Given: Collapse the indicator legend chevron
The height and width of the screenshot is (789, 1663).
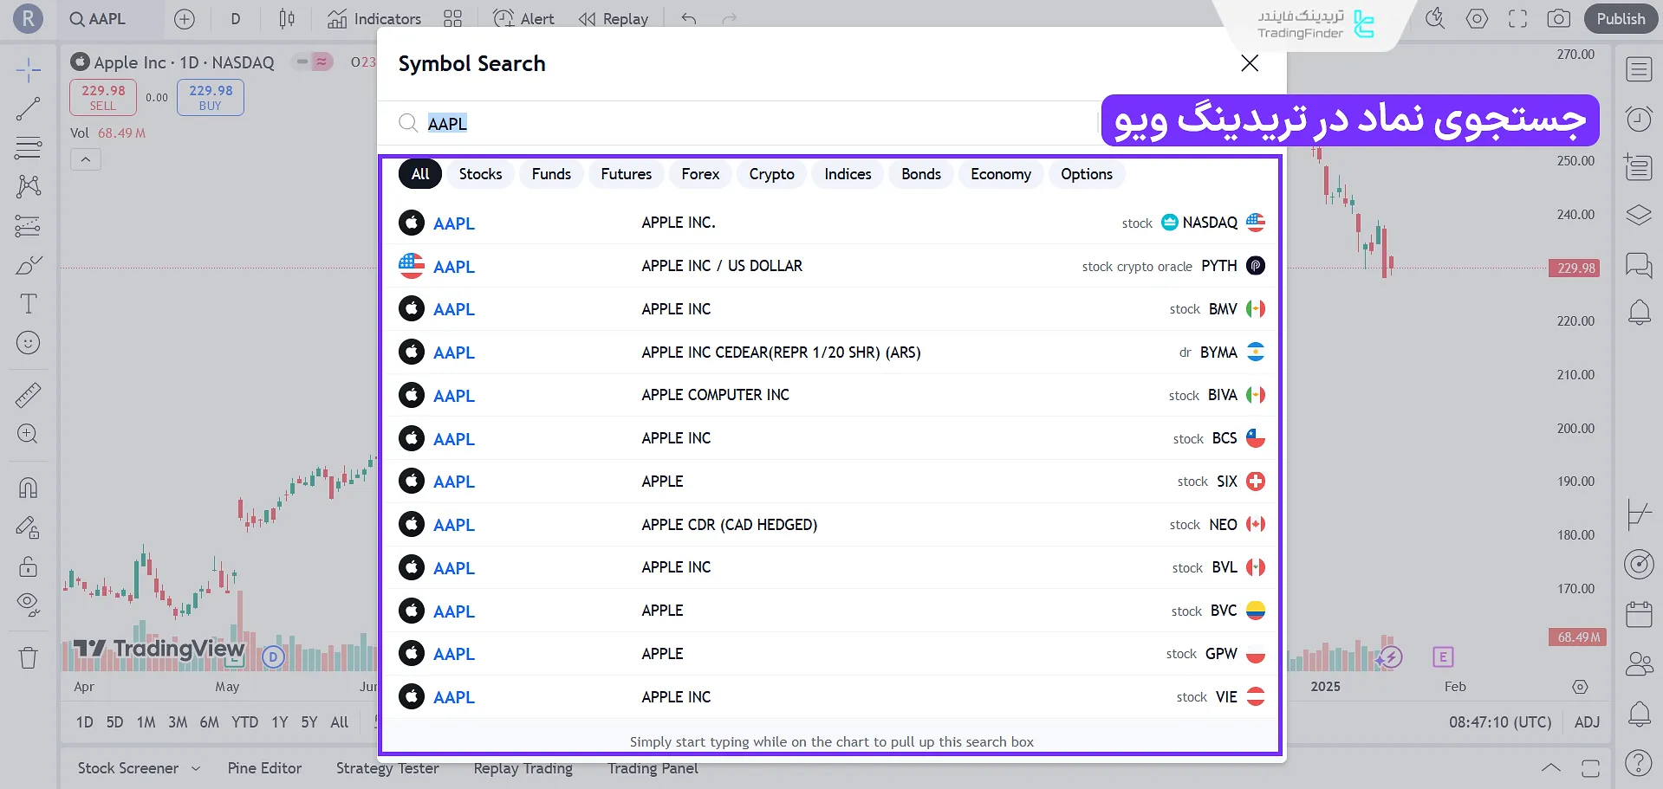Looking at the screenshot, I should (86, 159).
